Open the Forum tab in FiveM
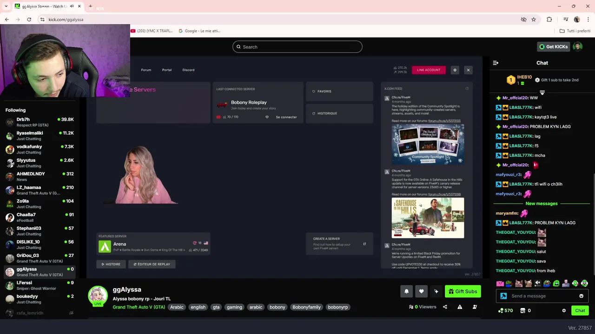The width and height of the screenshot is (595, 334). tap(146, 70)
